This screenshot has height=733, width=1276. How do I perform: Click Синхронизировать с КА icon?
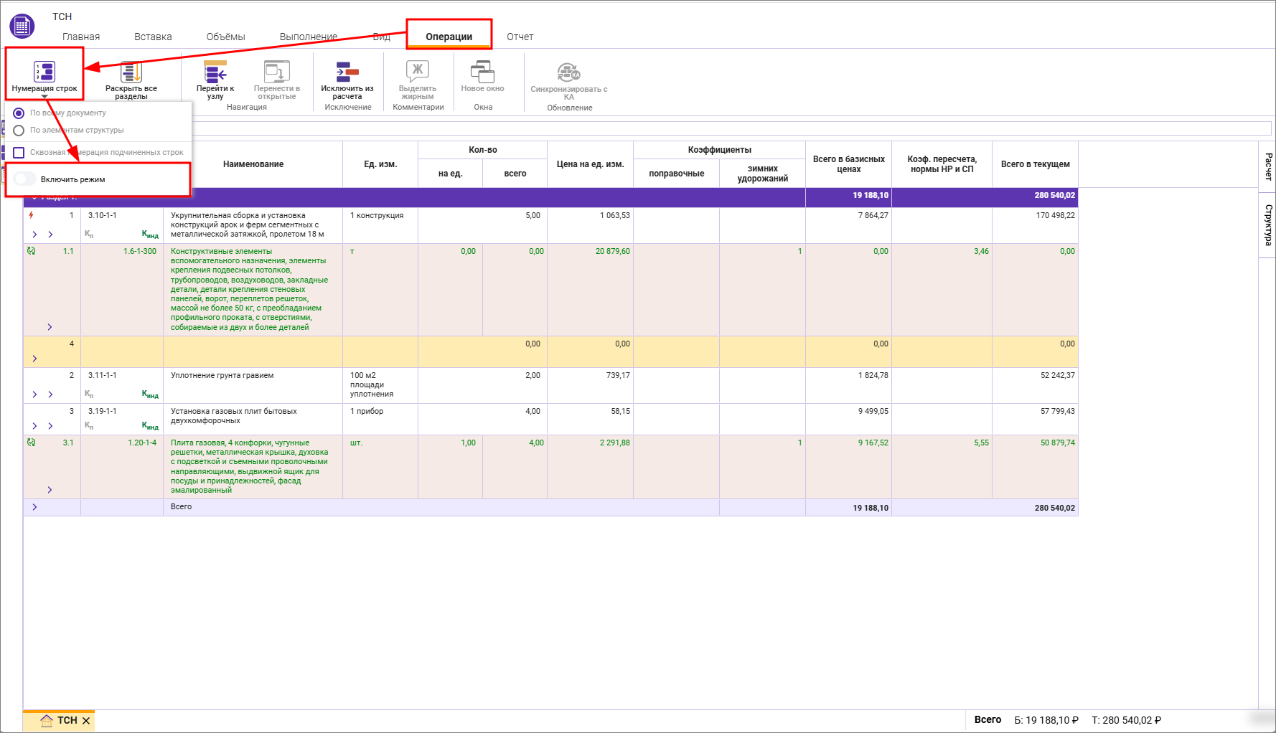click(568, 72)
